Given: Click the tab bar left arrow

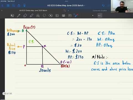Looking at the screenshot, I should click(2, 11).
